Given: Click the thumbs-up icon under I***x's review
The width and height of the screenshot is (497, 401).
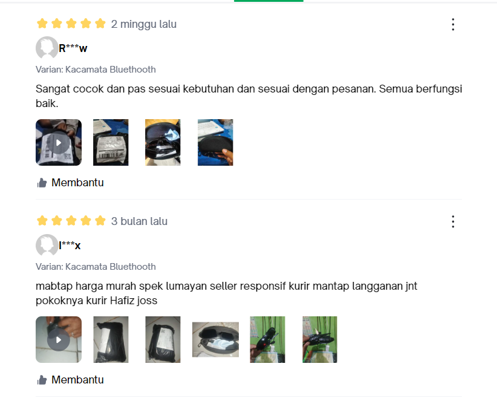Looking at the screenshot, I should point(42,380).
